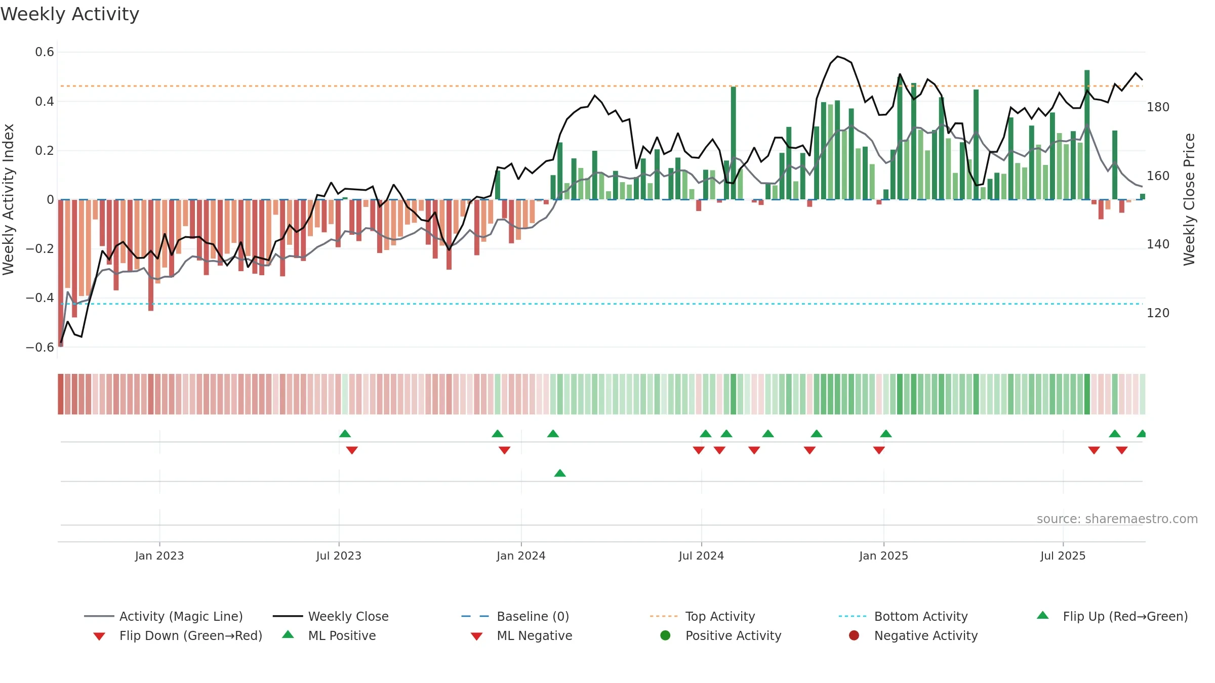Toggle the ML Positive legend entry

pyautogui.click(x=329, y=635)
